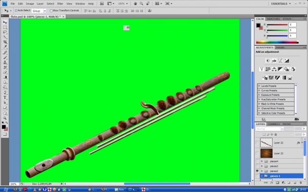Select the Healing Brush tool
This screenshot has width=308, height=192.
[x=5, y=53]
